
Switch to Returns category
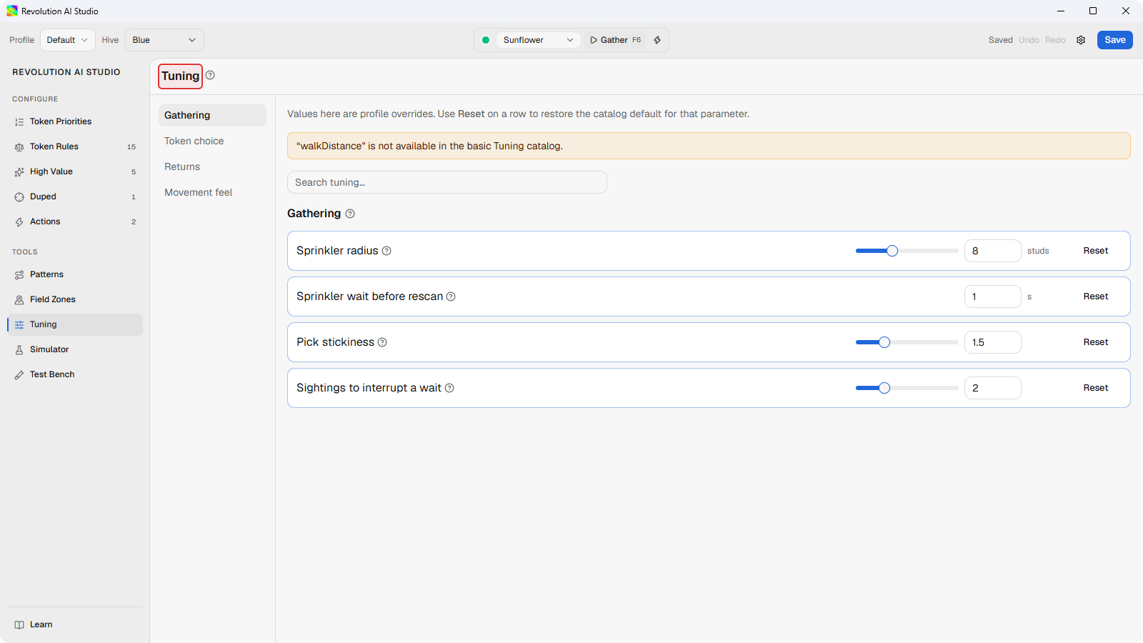(x=212, y=166)
